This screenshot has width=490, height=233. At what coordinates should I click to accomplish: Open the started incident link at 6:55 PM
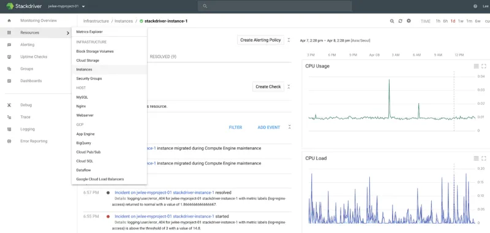(x=164, y=216)
